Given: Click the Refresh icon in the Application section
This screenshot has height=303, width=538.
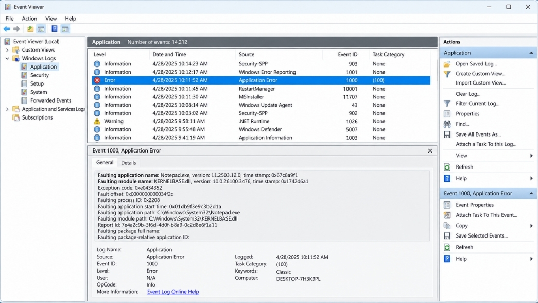Looking at the screenshot, I should pos(447,167).
